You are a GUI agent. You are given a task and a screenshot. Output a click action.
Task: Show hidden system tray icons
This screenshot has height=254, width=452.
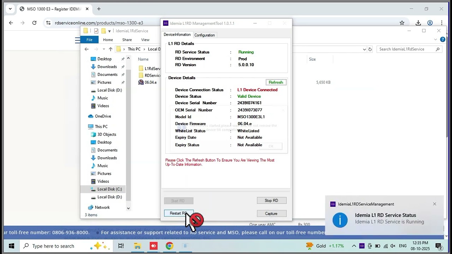[x=354, y=246]
